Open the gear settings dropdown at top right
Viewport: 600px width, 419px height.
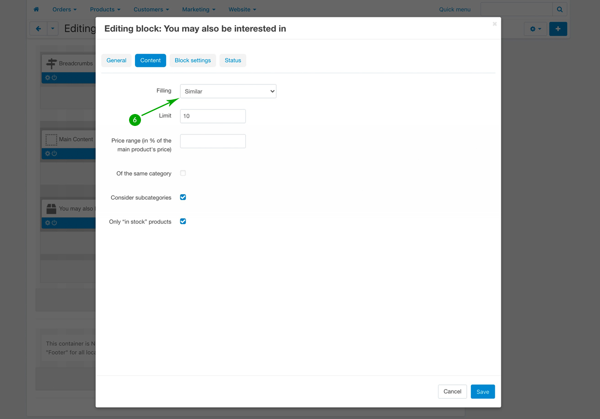pos(535,29)
